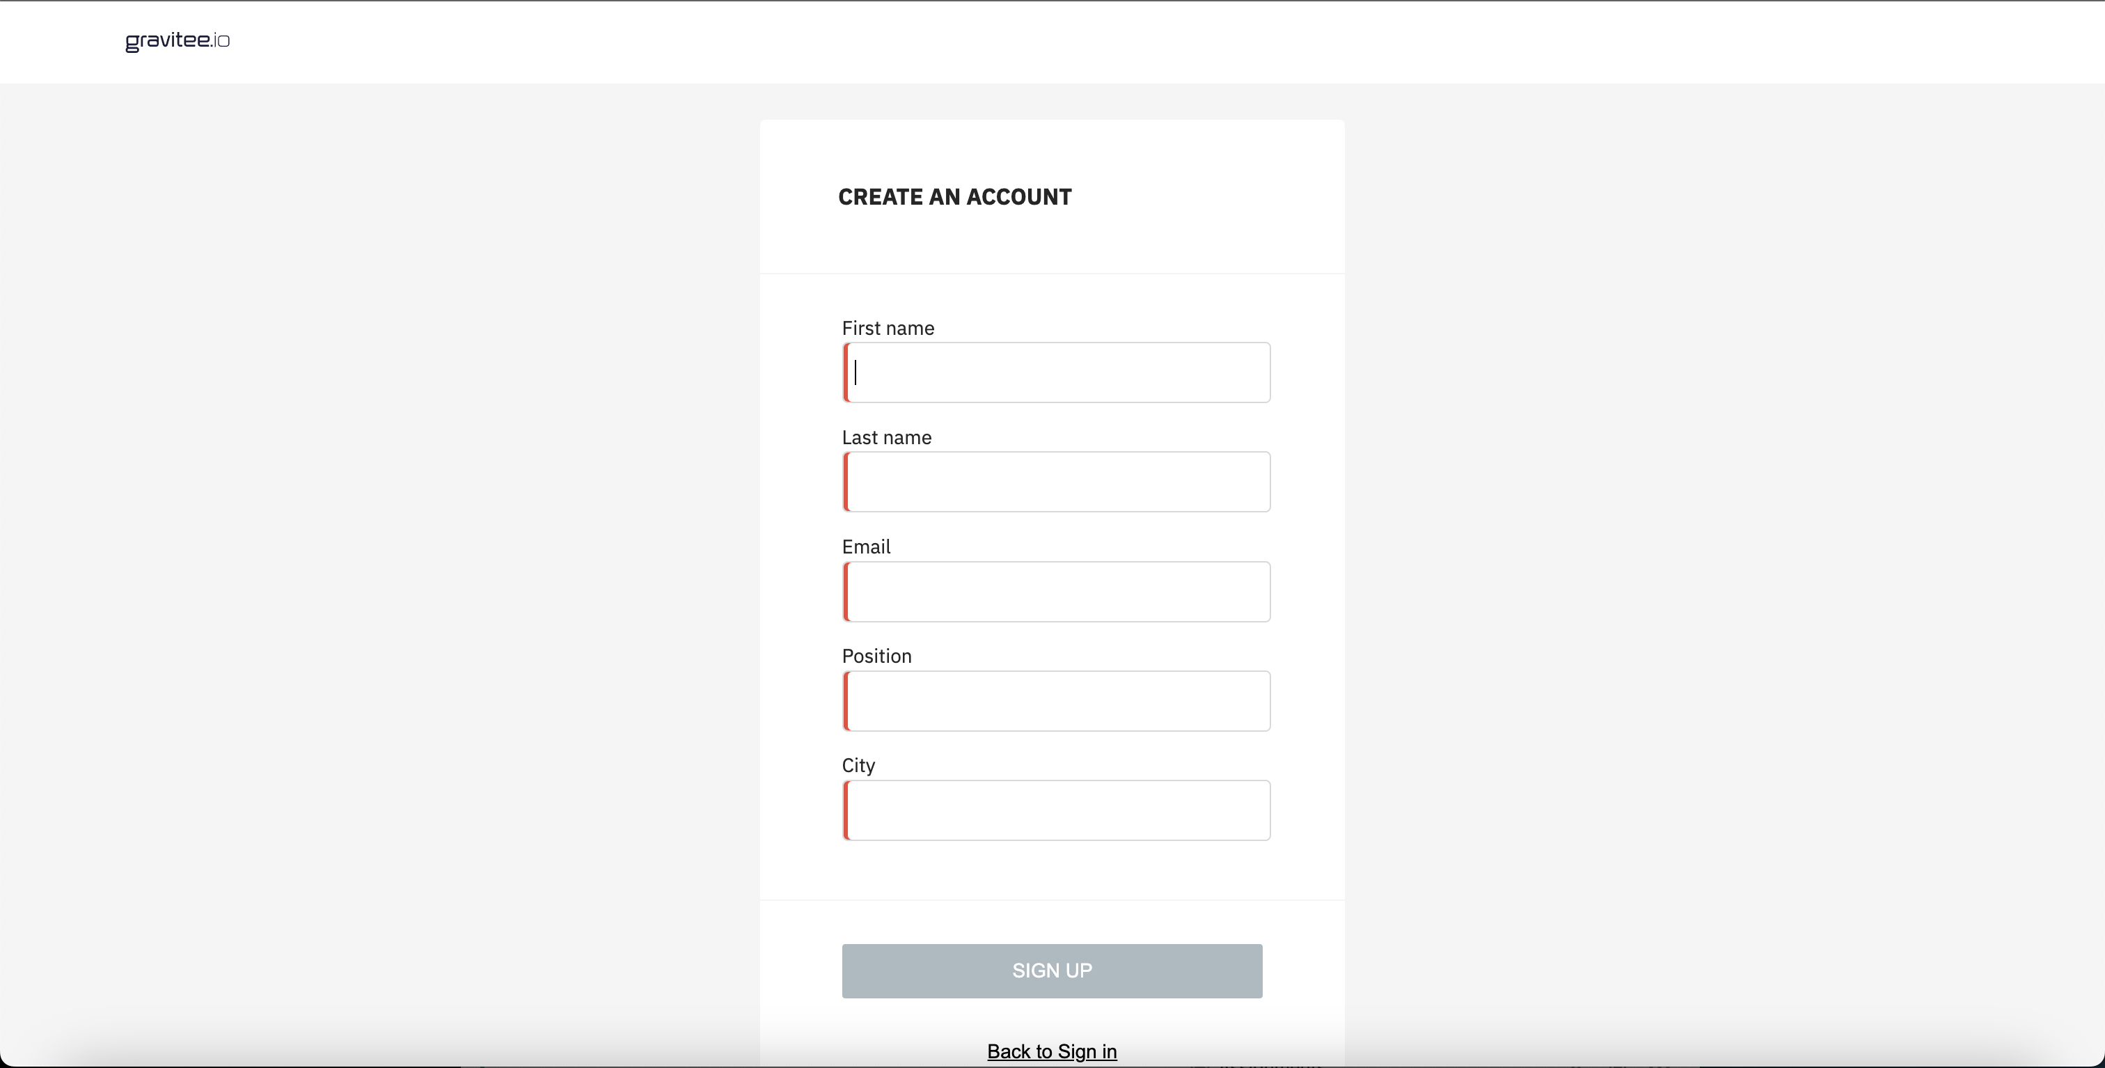Click the Create an Account heading
Image resolution: width=2105 pixels, height=1068 pixels.
click(954, 197)
